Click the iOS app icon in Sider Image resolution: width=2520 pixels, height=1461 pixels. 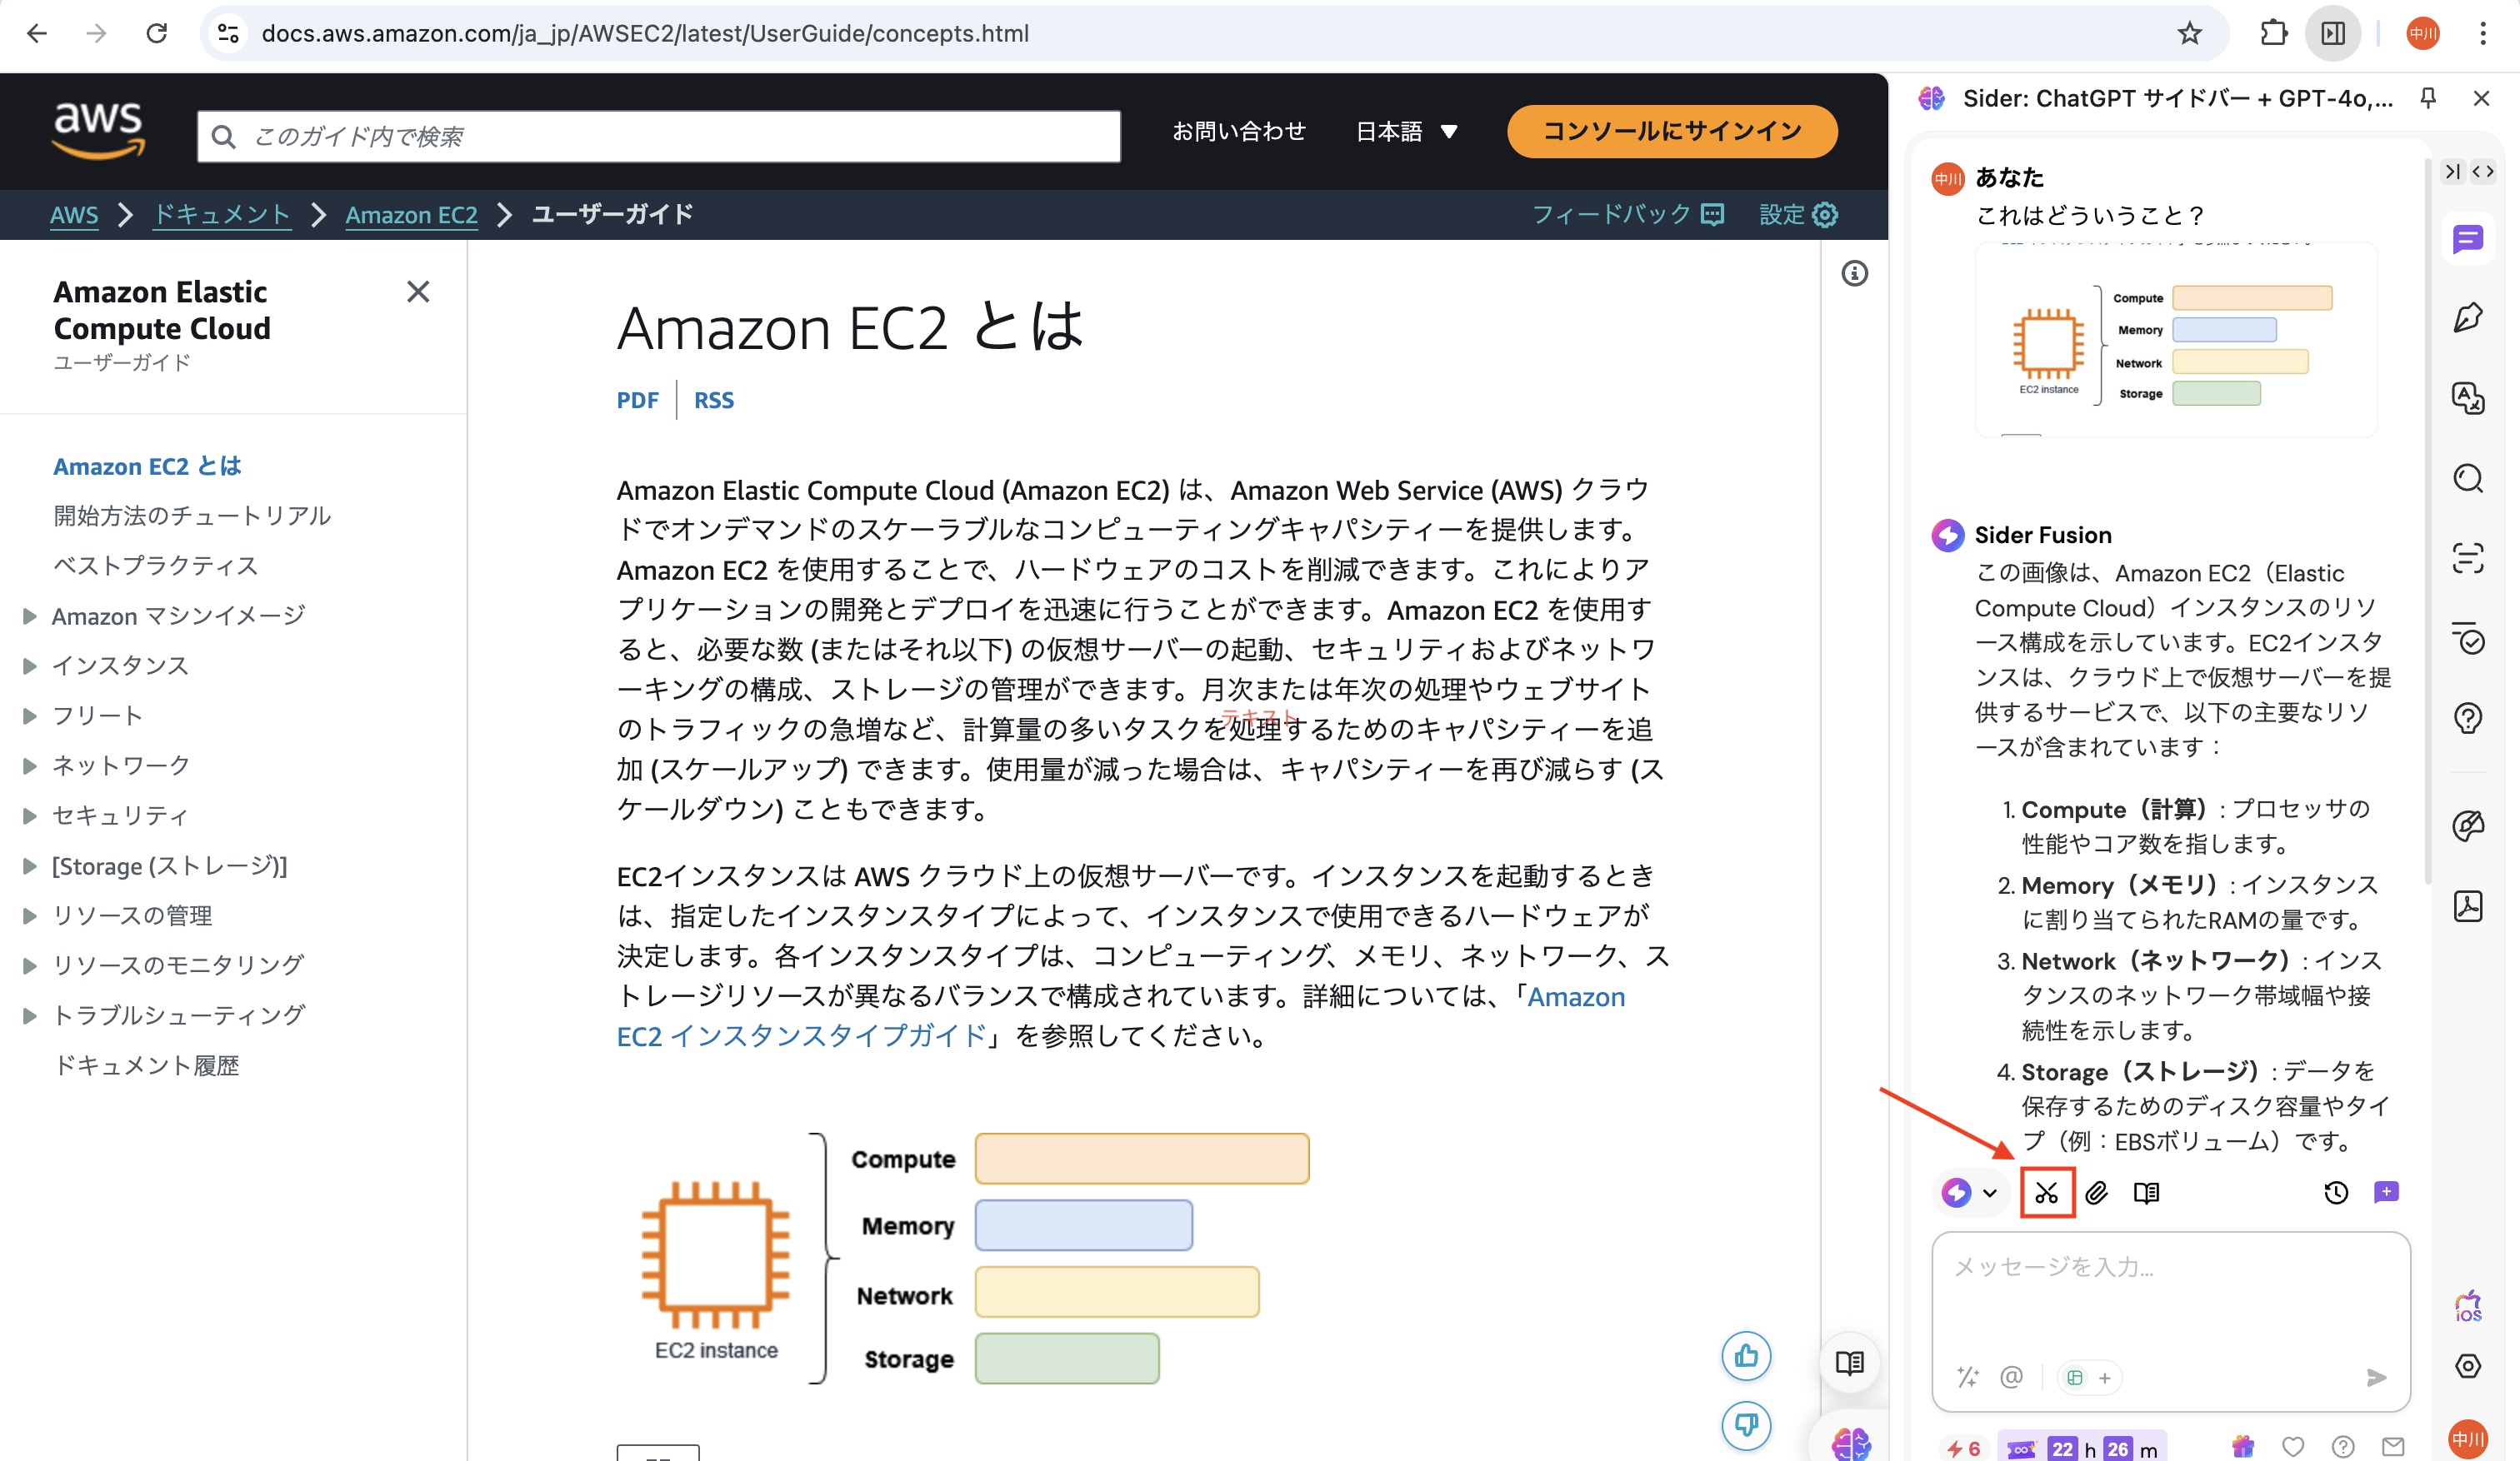click(2468, 1305)
